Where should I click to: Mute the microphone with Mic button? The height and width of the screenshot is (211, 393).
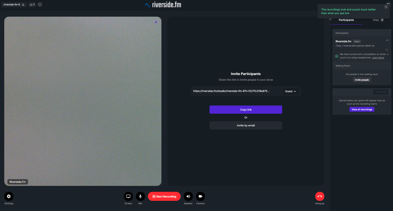(141, 196)
